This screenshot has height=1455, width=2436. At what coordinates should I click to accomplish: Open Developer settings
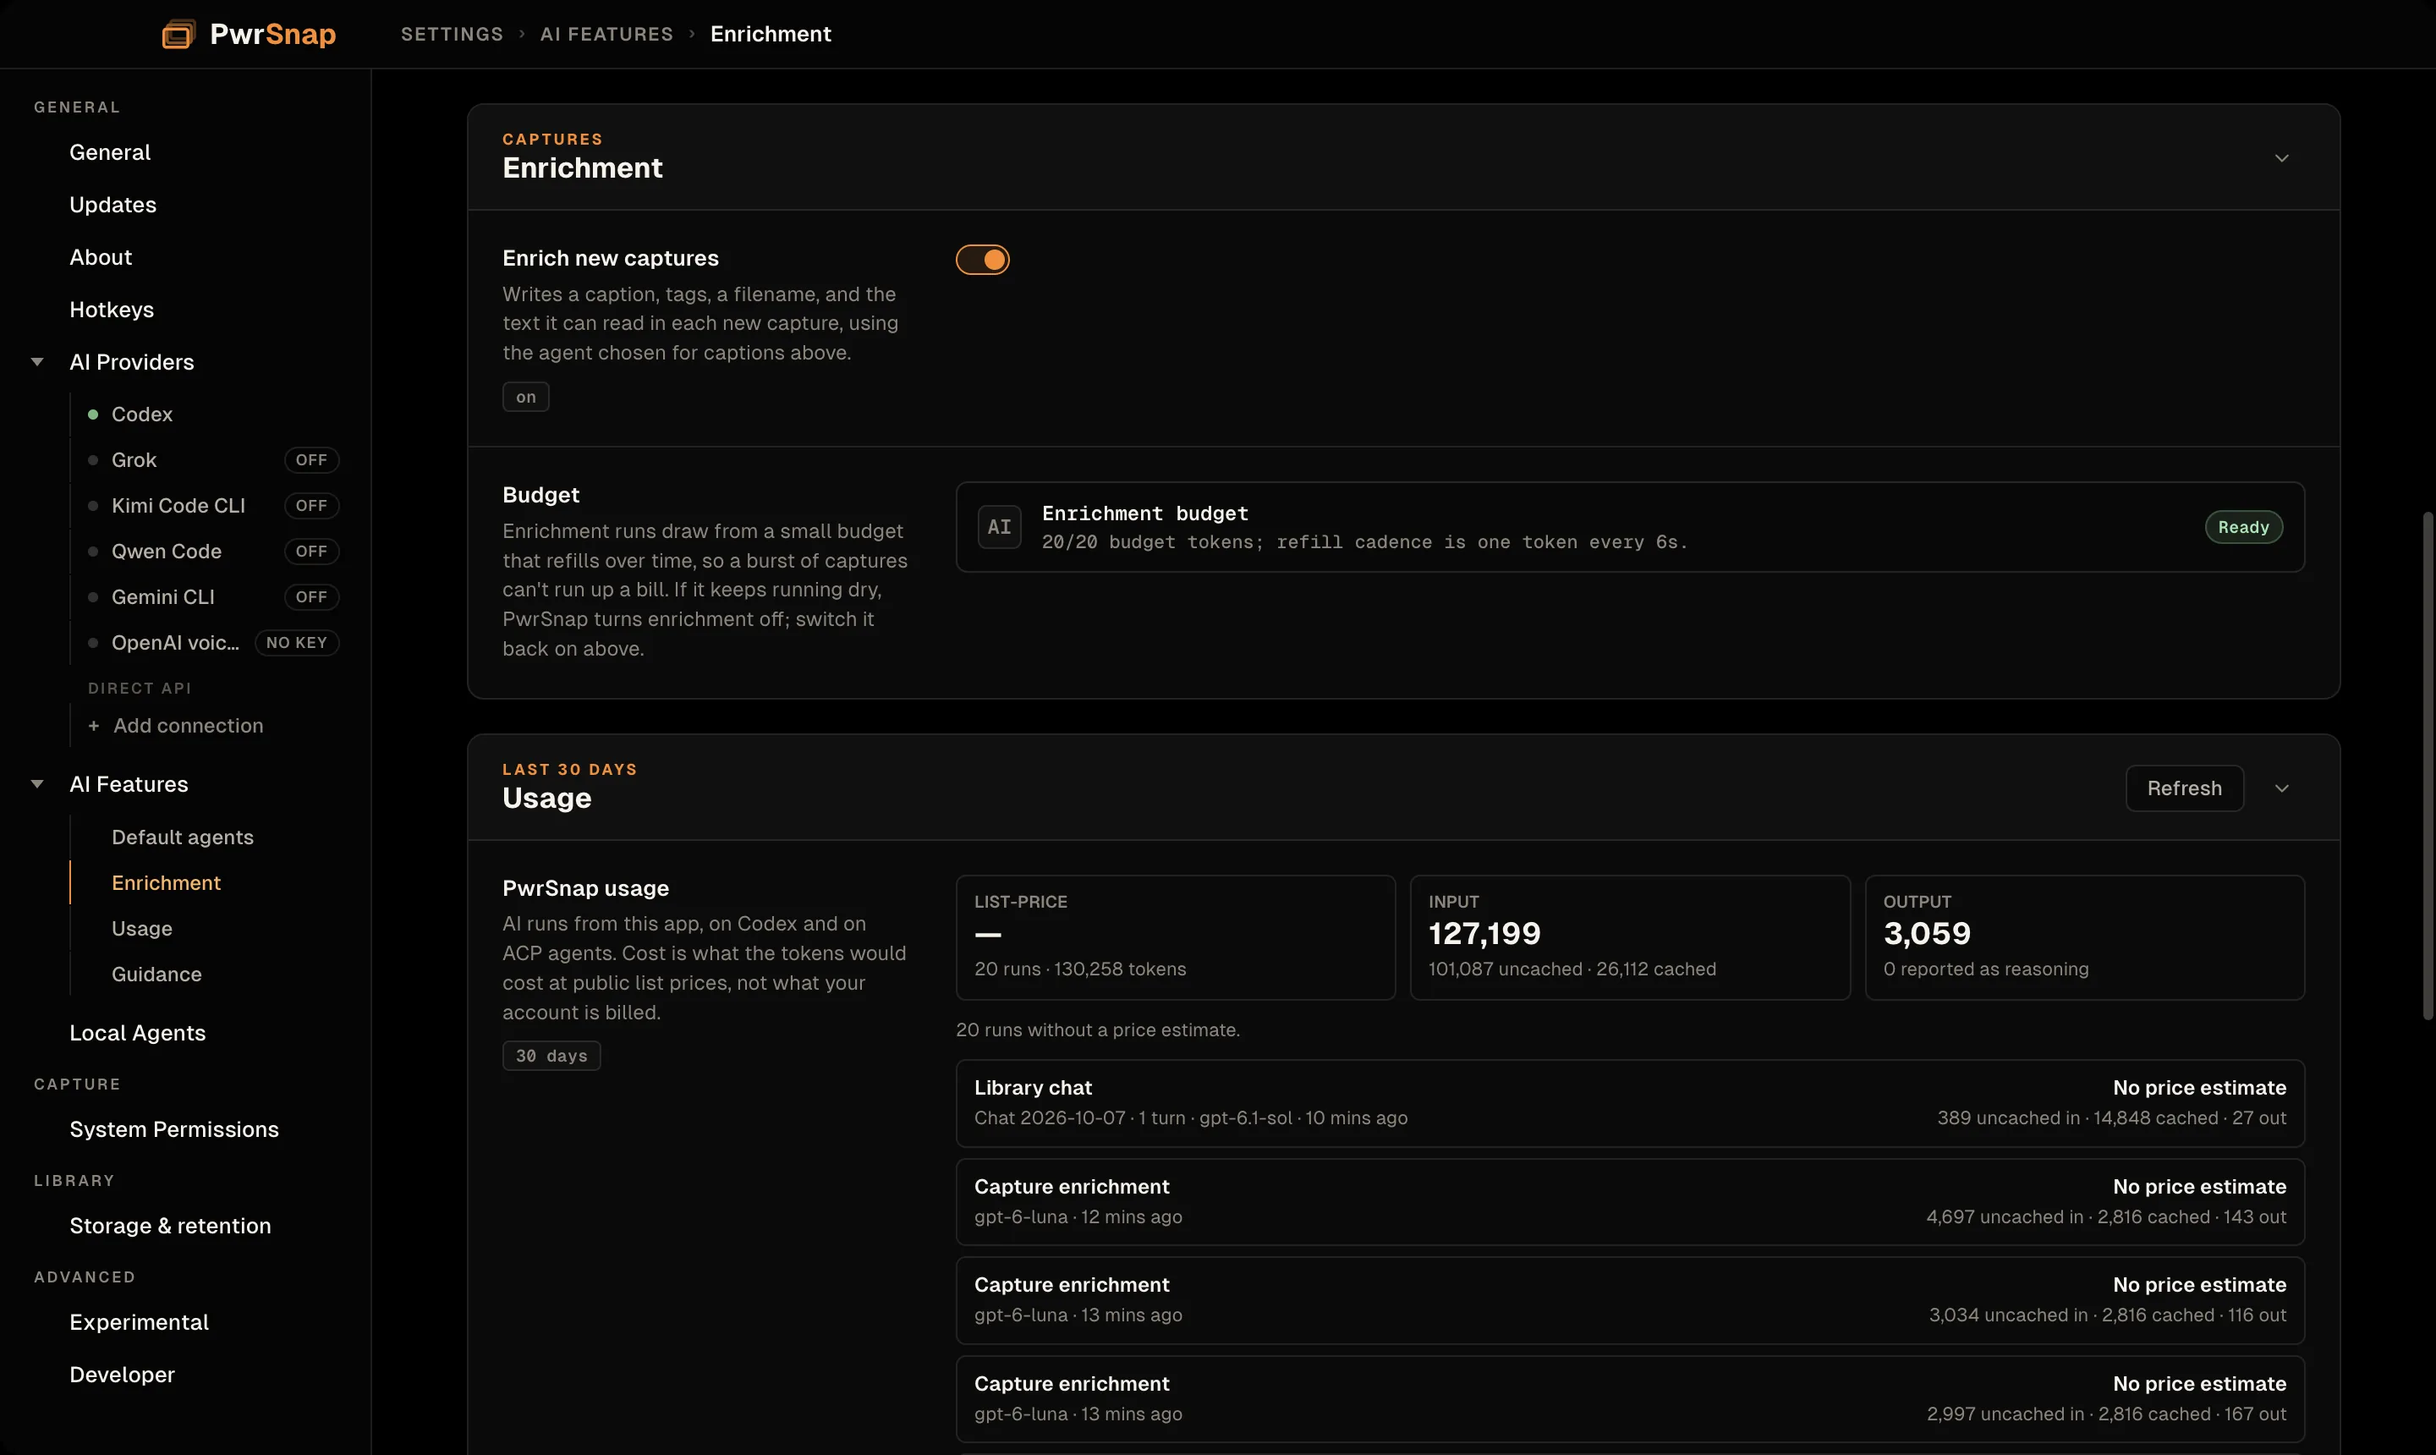click(123, 1375)
